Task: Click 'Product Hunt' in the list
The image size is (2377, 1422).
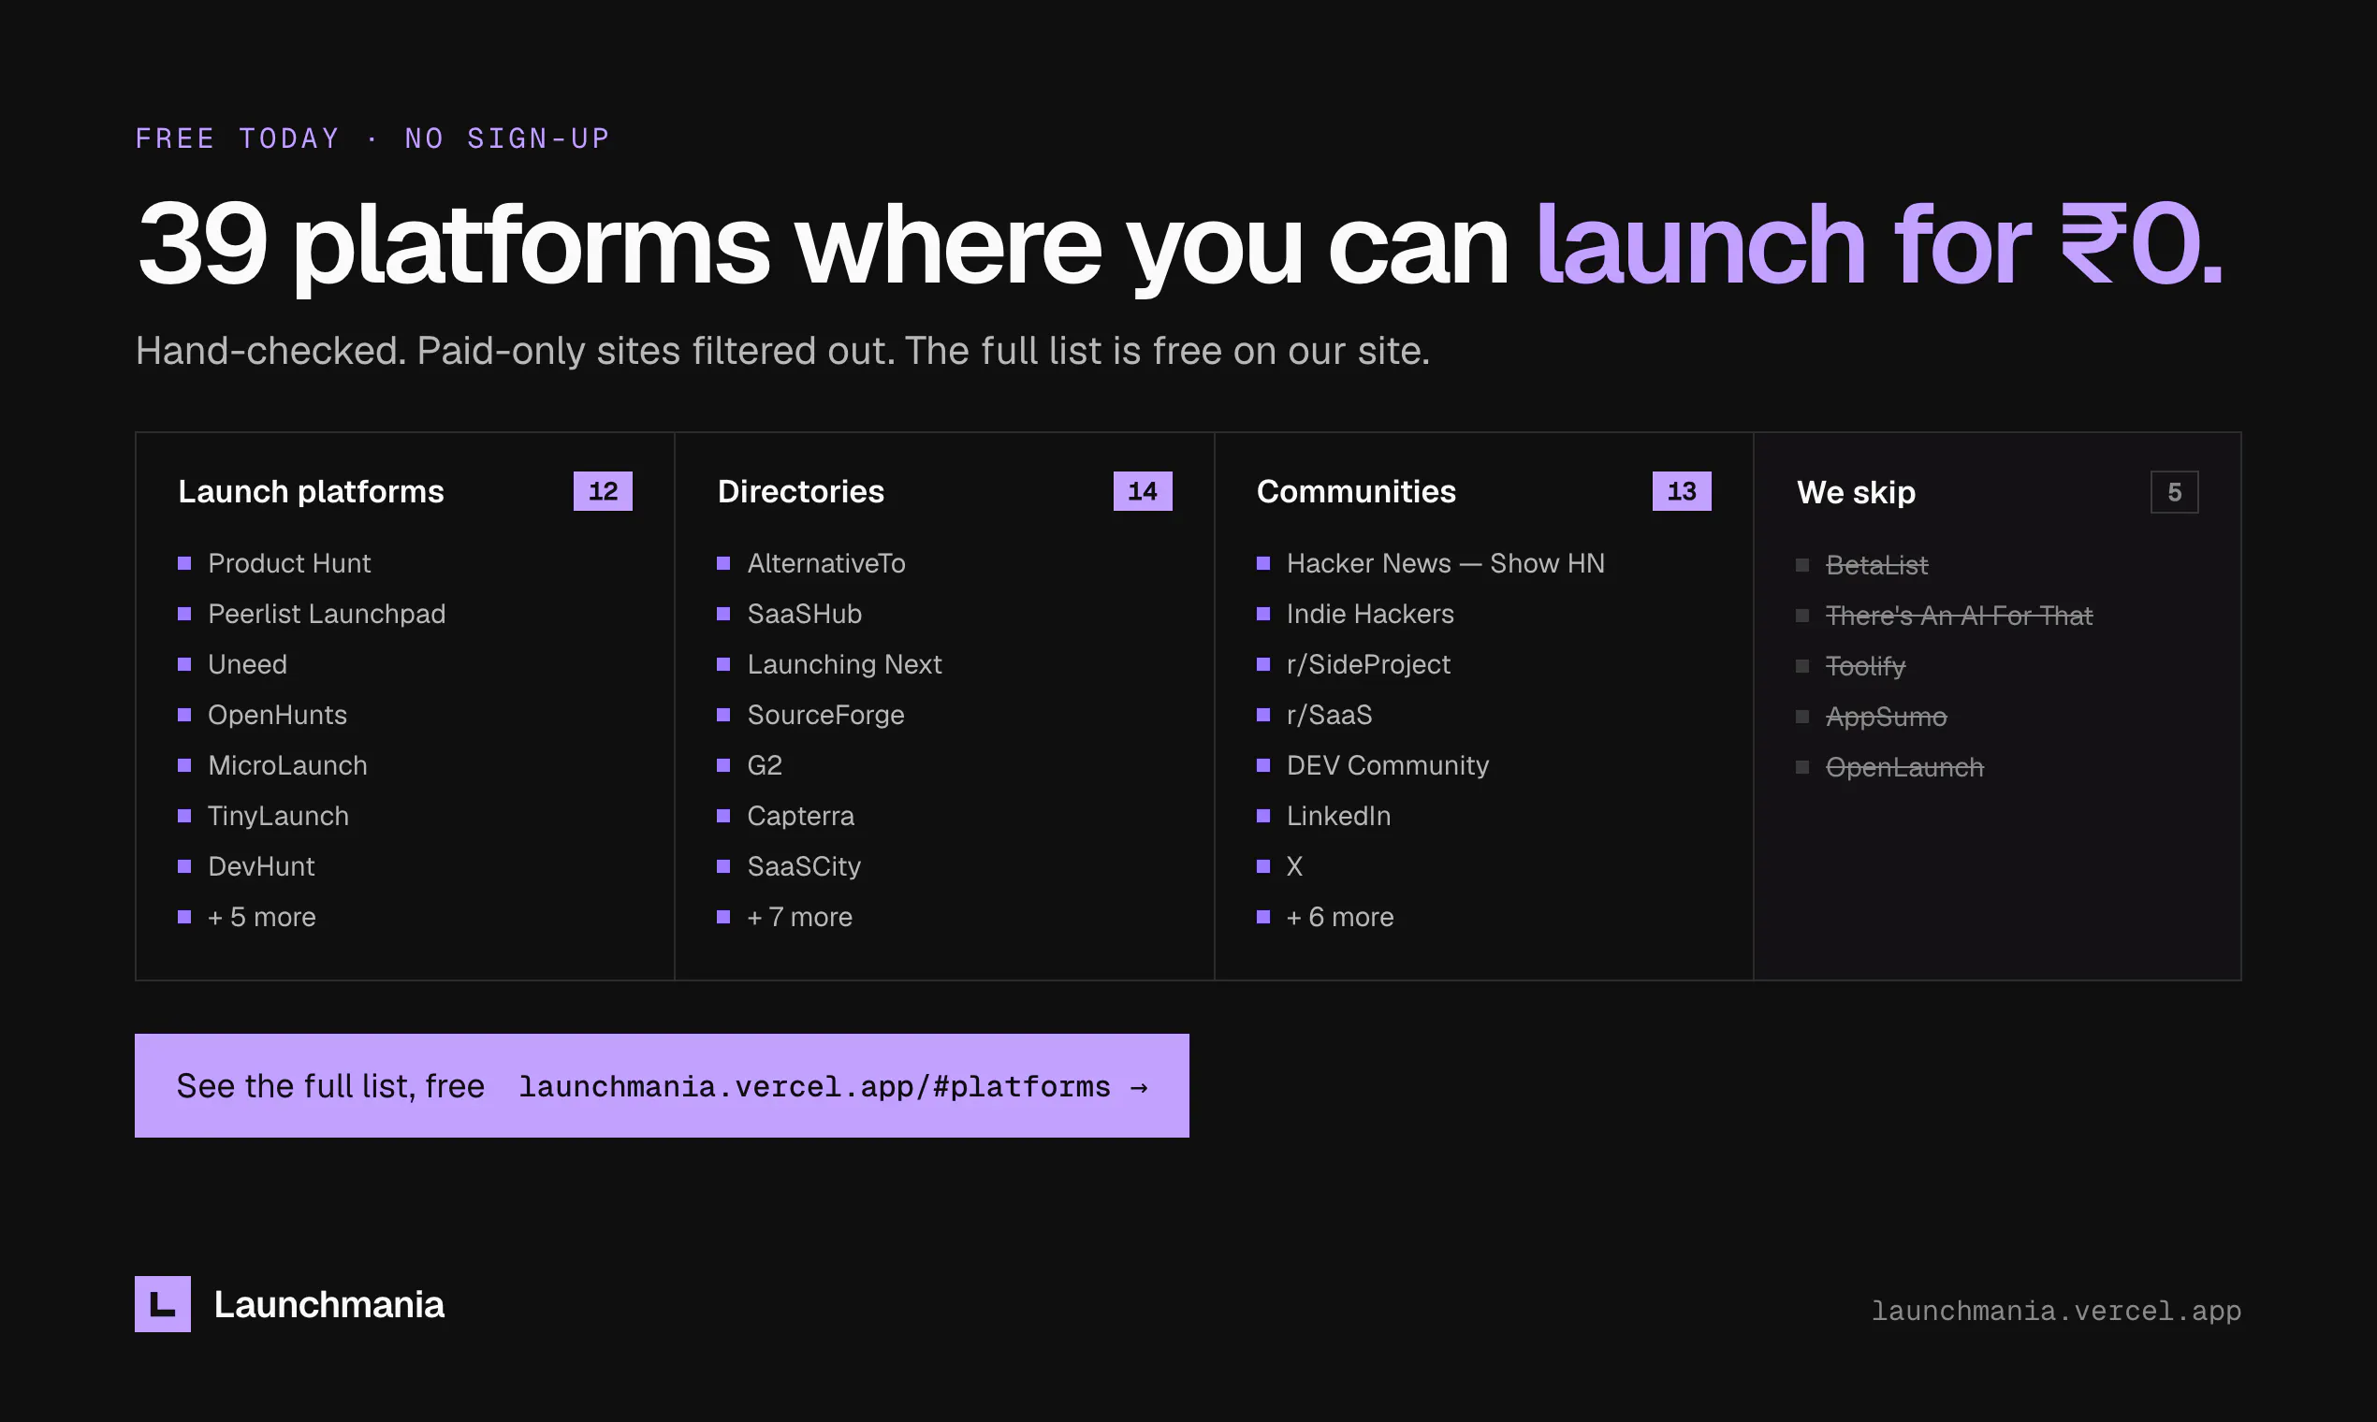Action: click(288, 563)
